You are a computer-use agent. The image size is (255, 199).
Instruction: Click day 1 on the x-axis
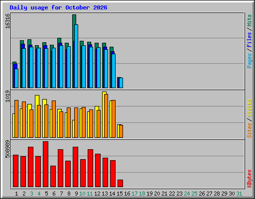tap(16, 194)
